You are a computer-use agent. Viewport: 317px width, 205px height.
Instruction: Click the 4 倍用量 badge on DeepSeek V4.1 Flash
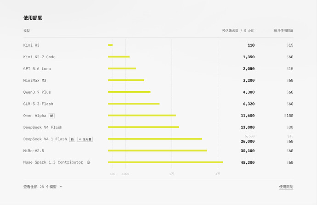85,139
